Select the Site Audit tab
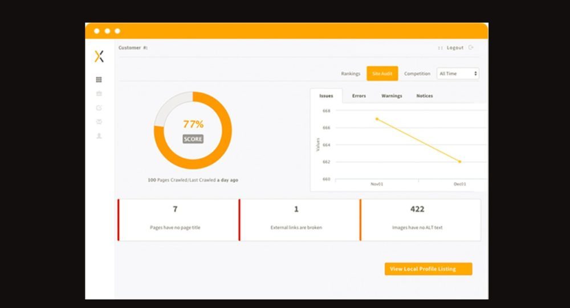 382,73
